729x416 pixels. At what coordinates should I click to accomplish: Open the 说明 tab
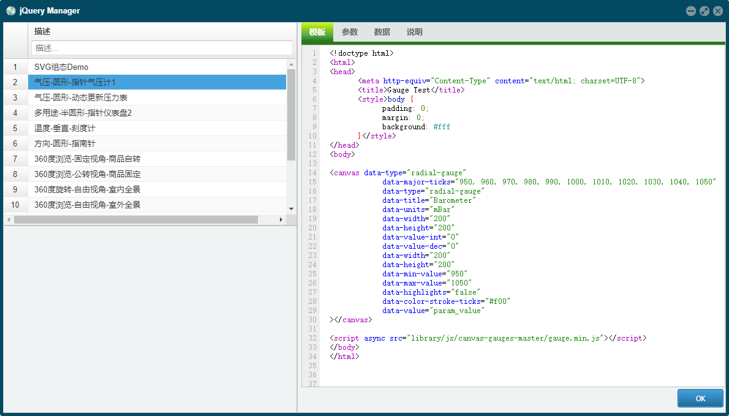tap(415, 32)
